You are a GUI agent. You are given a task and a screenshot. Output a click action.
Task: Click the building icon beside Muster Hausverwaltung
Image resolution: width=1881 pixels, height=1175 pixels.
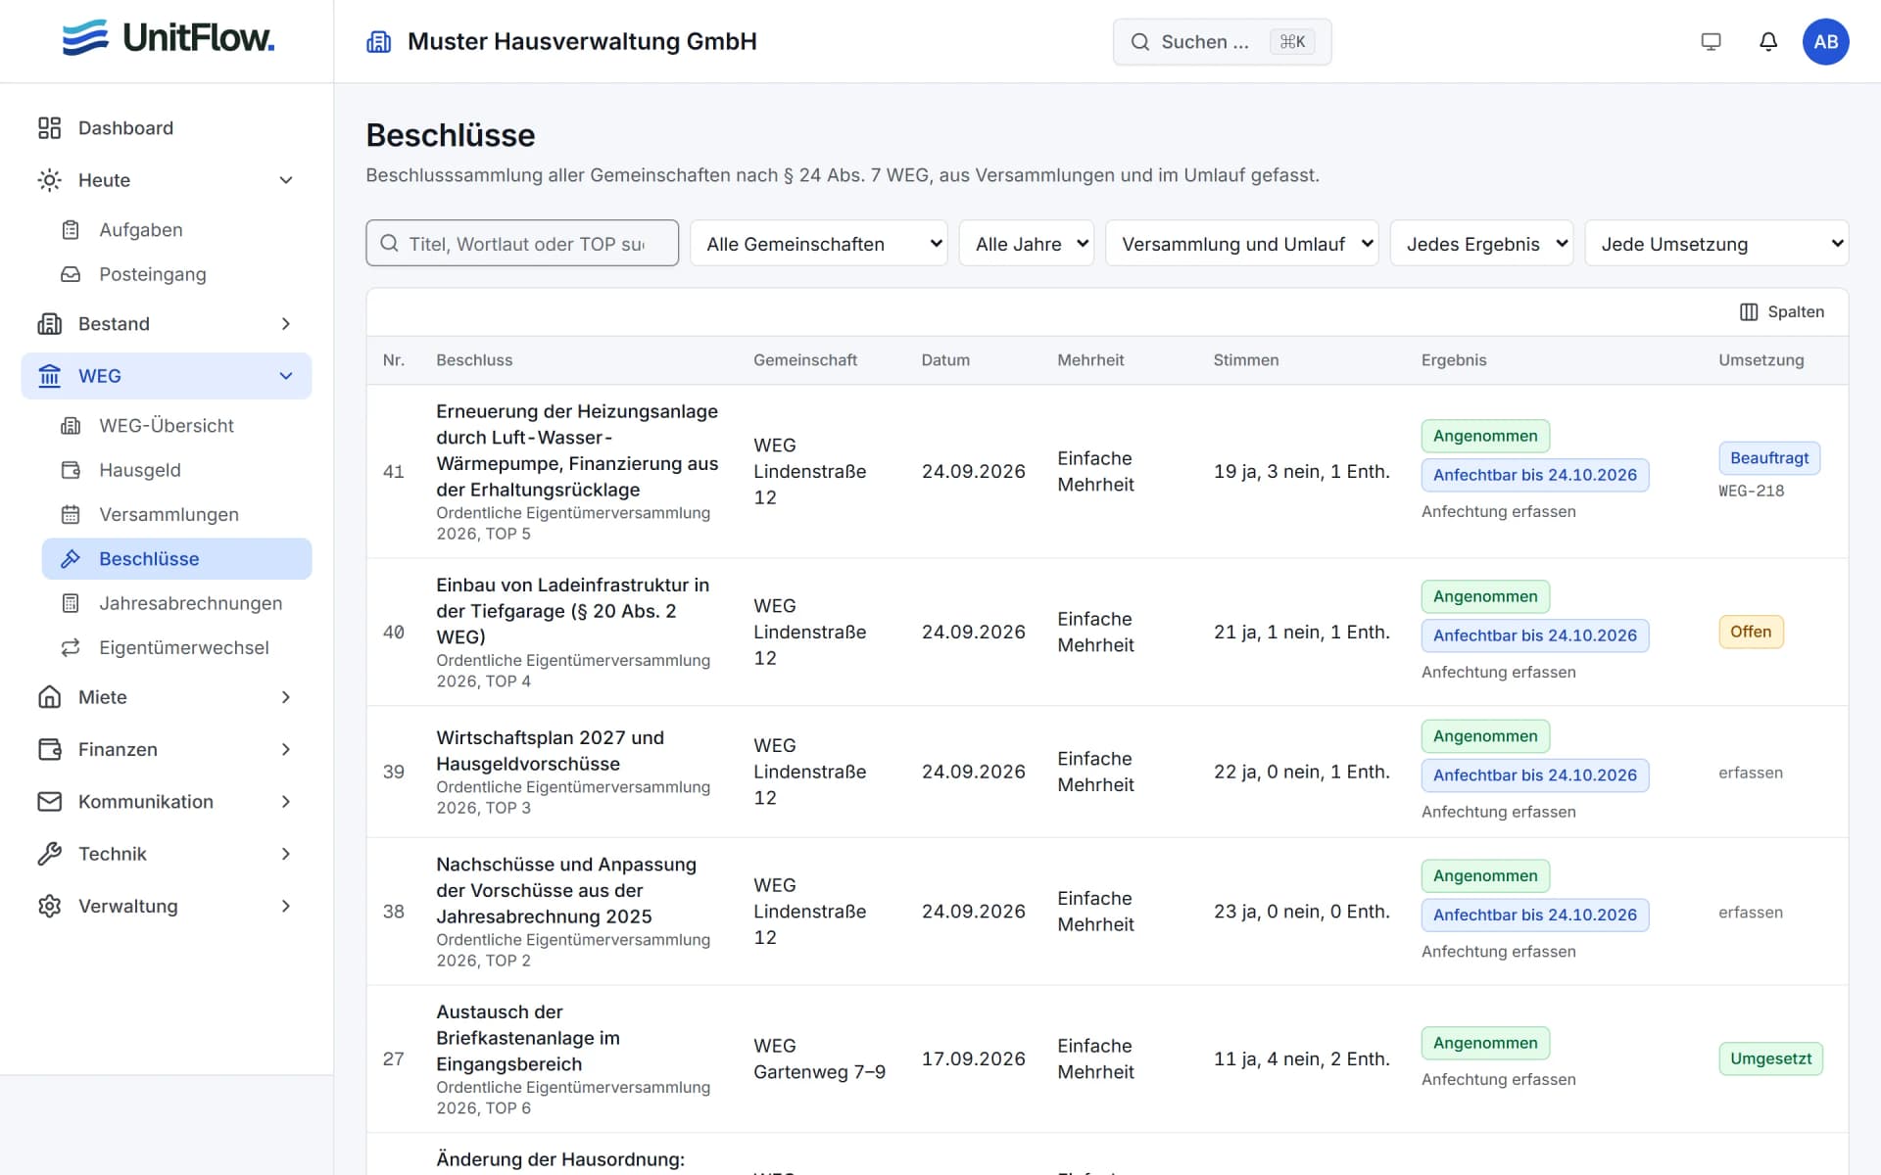click(x=379, y=41)
